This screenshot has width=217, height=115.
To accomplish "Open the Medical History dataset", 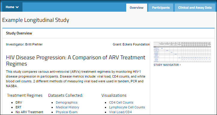I will click(x=67, y=107).
